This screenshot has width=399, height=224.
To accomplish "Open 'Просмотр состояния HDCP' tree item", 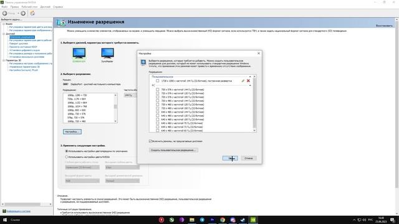I will (x=23, y=47).
